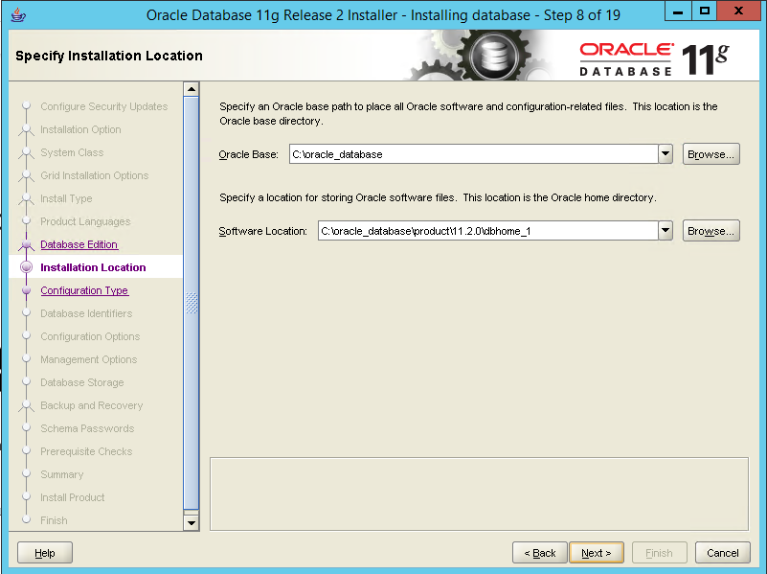Click the step list scroll up arrow

pyautogui.click(x=192, y=89)
